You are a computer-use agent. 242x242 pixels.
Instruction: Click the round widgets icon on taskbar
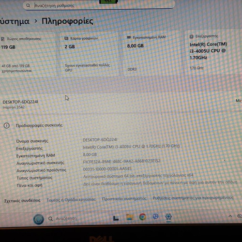[39, 219]
